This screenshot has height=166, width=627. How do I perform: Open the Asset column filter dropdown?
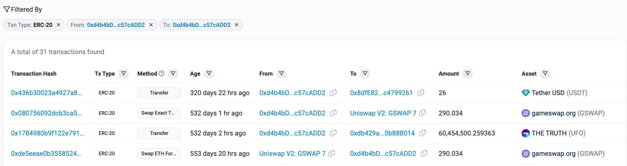545,74
